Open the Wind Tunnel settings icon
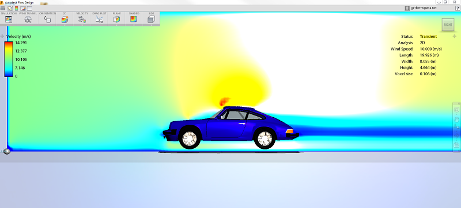Image resolution: width=461 pixels, height=208 pixels. click(x=28, y=20)
